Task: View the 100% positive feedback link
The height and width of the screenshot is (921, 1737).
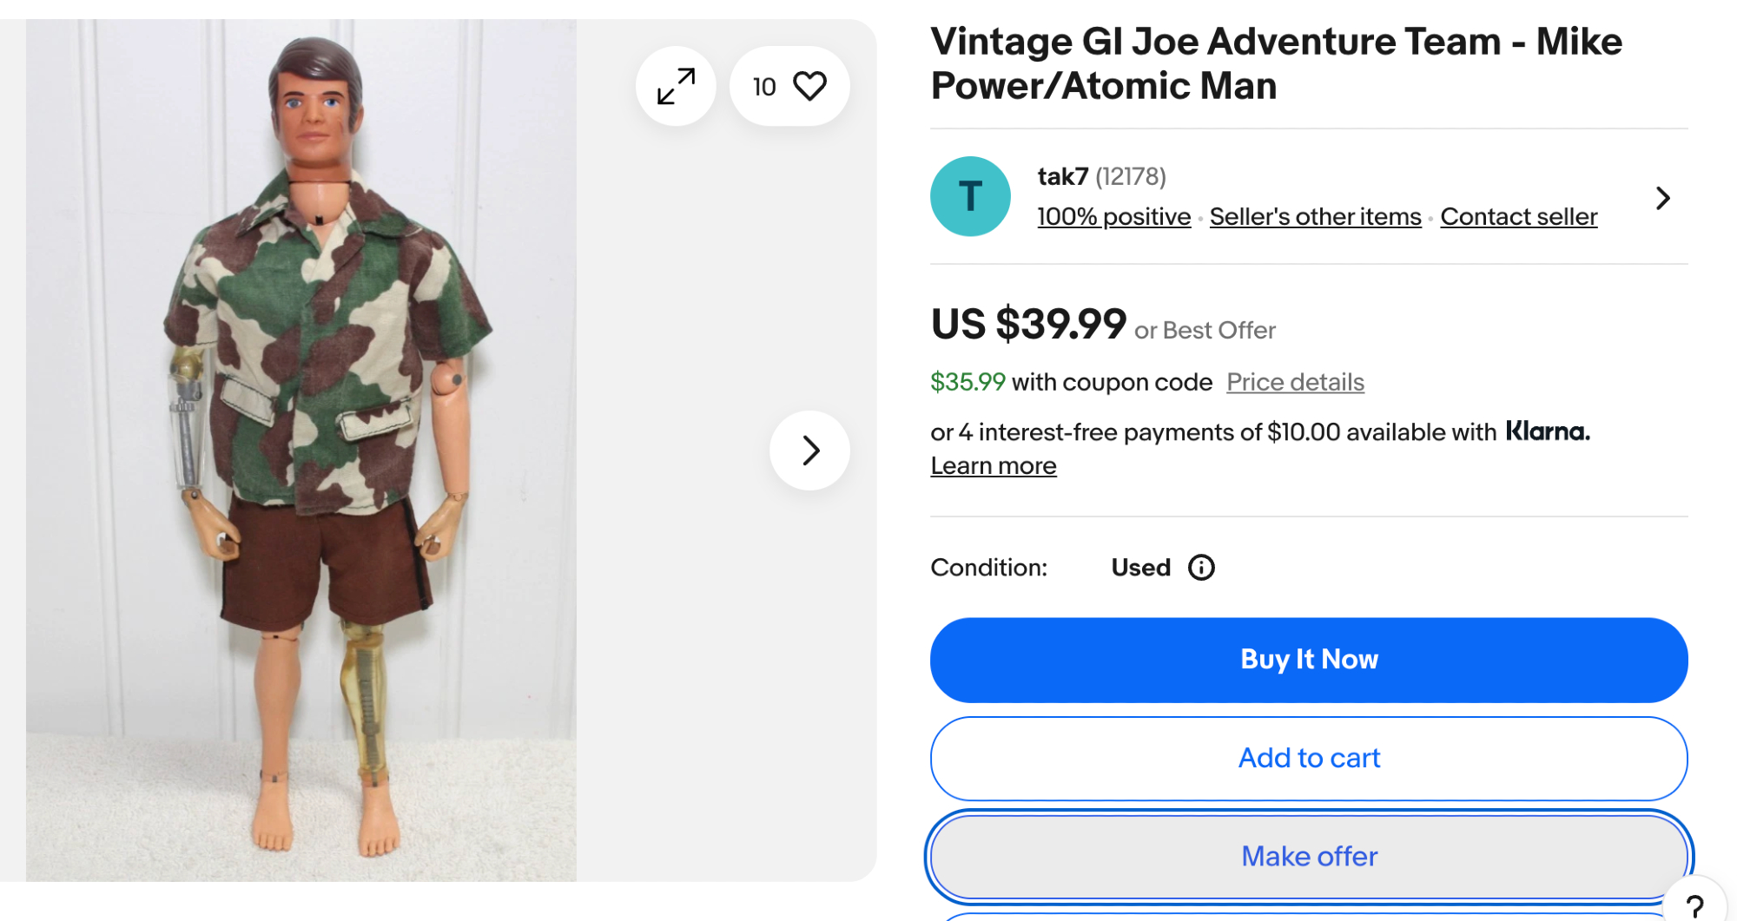Action: 1113,216
